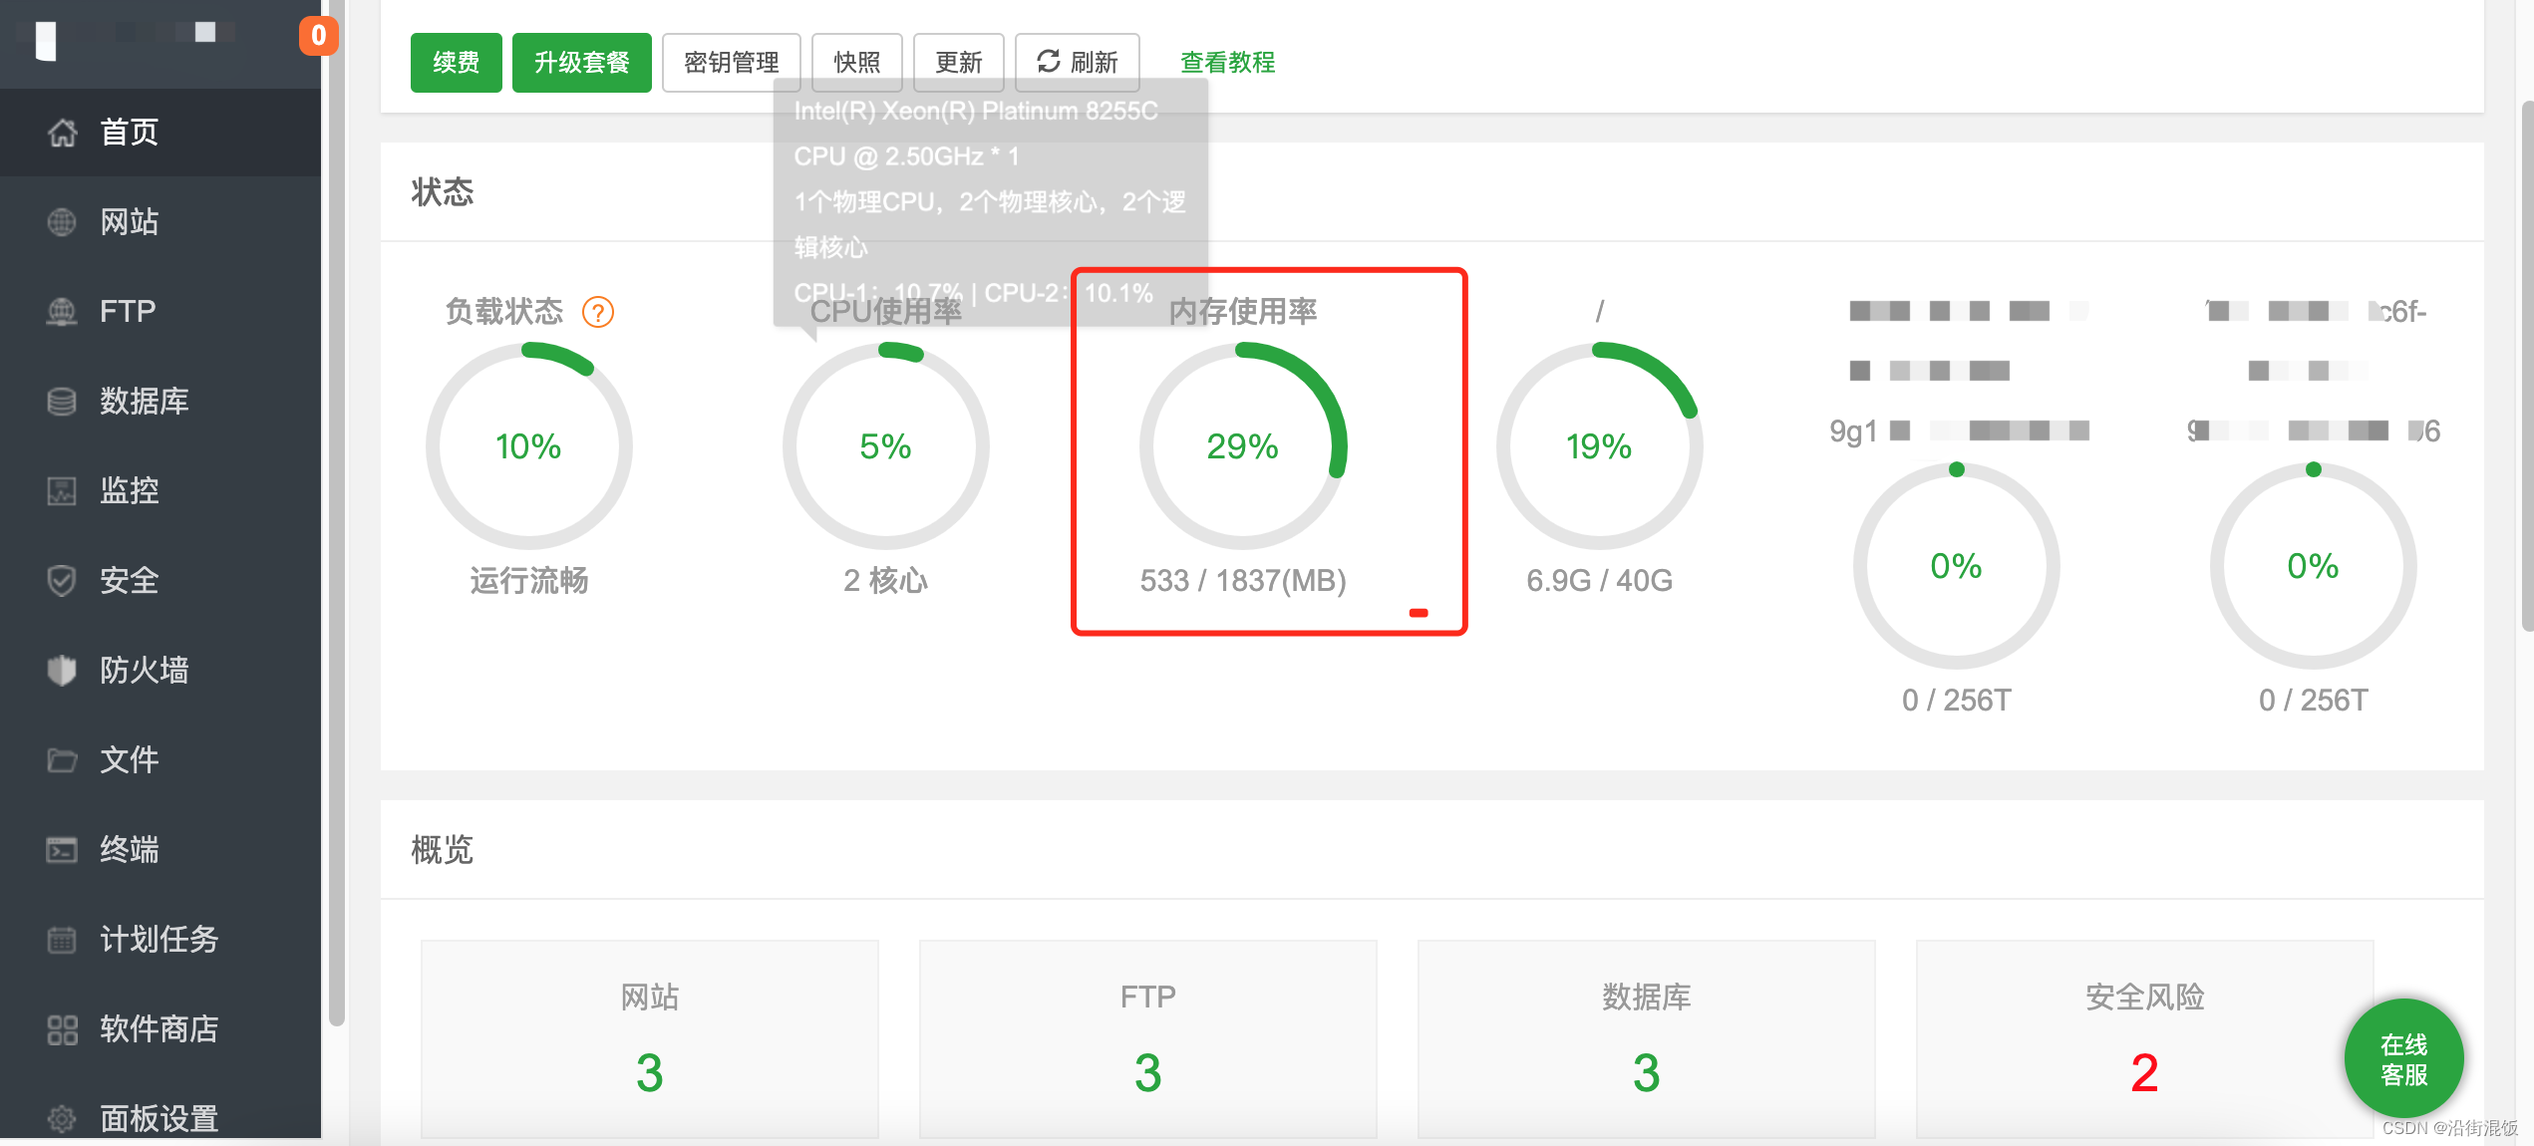Open 面板设置 panel settings

158,1118
